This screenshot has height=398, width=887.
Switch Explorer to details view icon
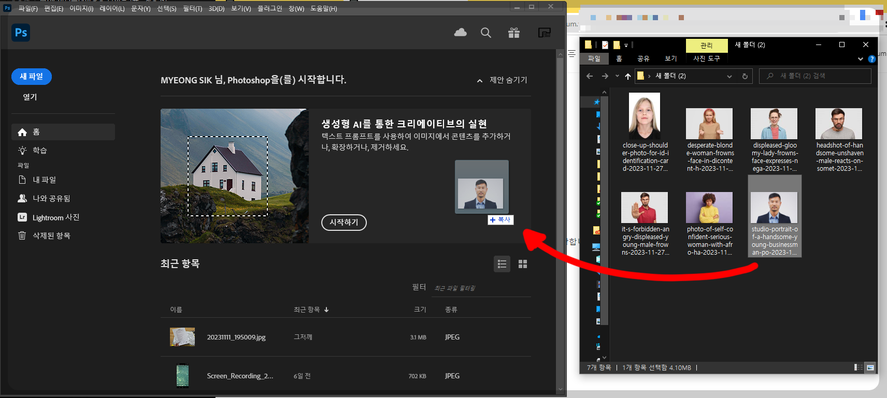(859, 367)
